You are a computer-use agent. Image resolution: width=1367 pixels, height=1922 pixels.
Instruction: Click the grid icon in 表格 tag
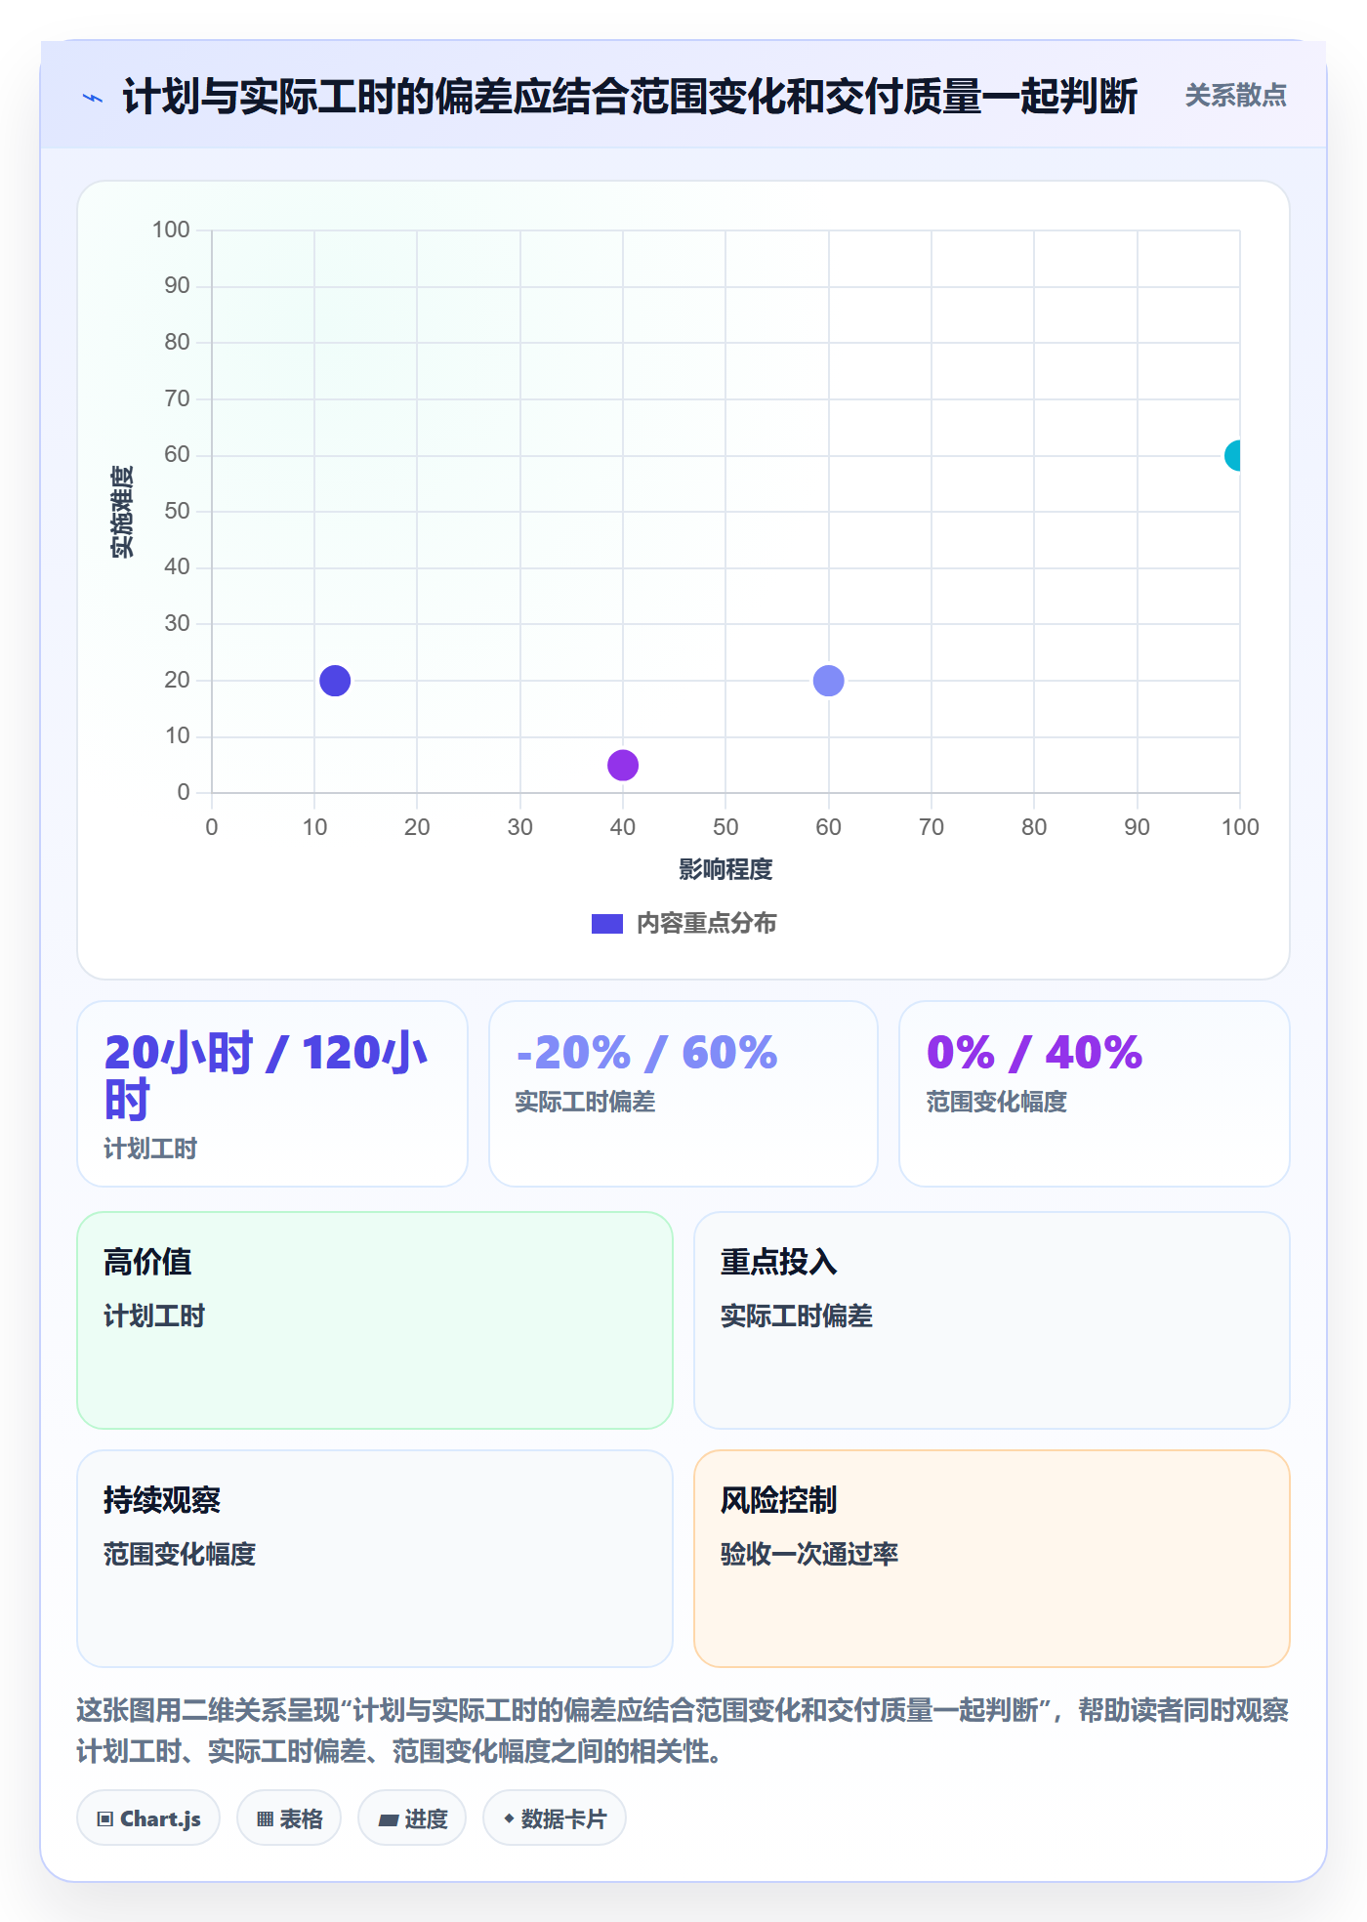coord(265,1819)
